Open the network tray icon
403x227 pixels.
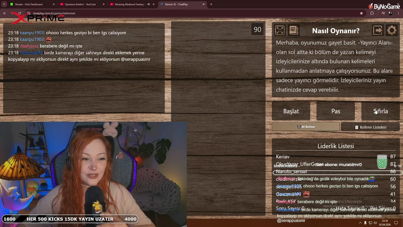(x=370, y=223)
